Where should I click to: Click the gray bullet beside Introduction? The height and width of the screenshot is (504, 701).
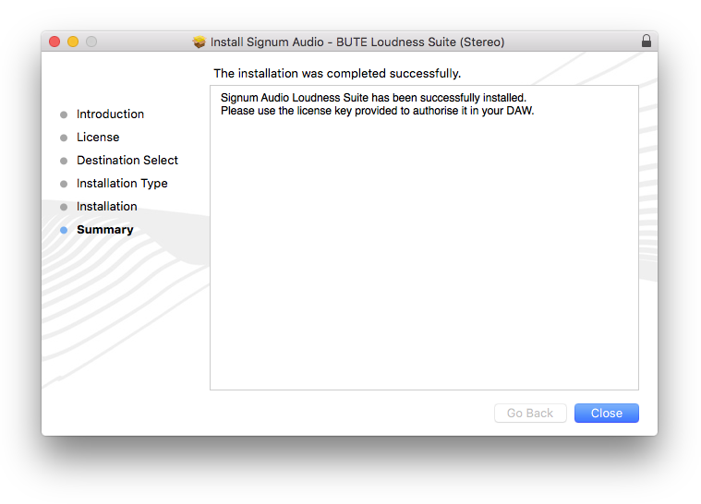coord(64,114)
